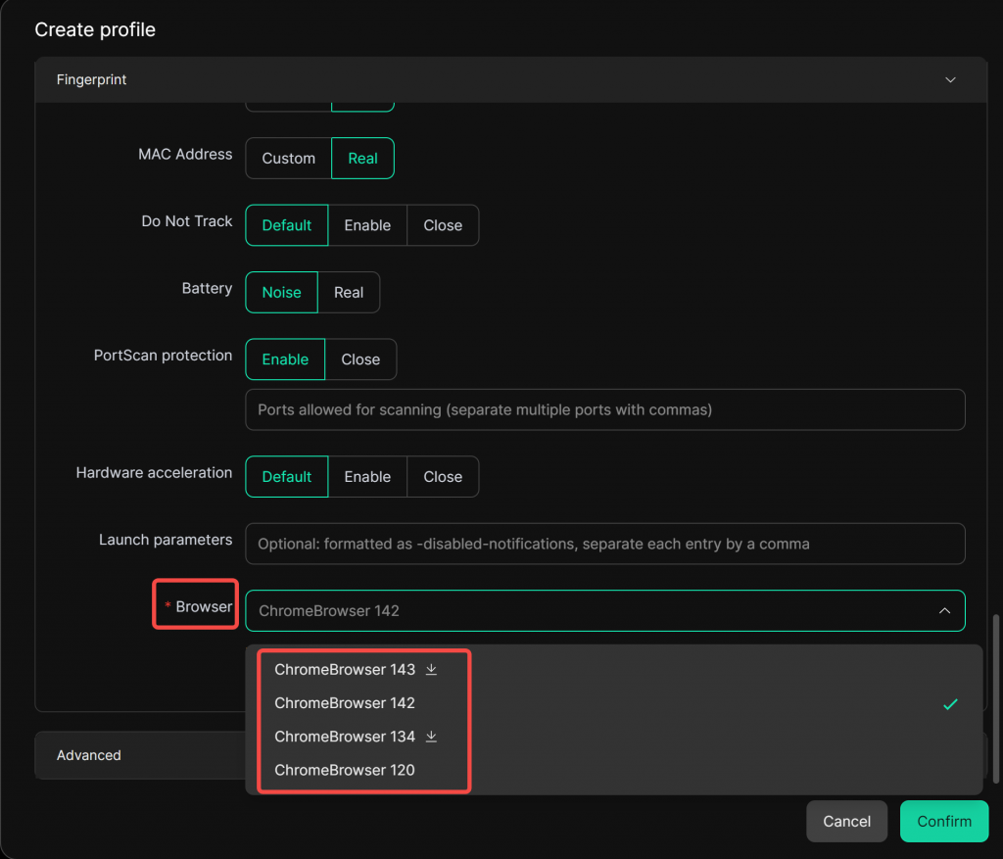Switch Battery setting to Real
The width and height of the screenshot is (1003, 859).
[x=349, y=293]
